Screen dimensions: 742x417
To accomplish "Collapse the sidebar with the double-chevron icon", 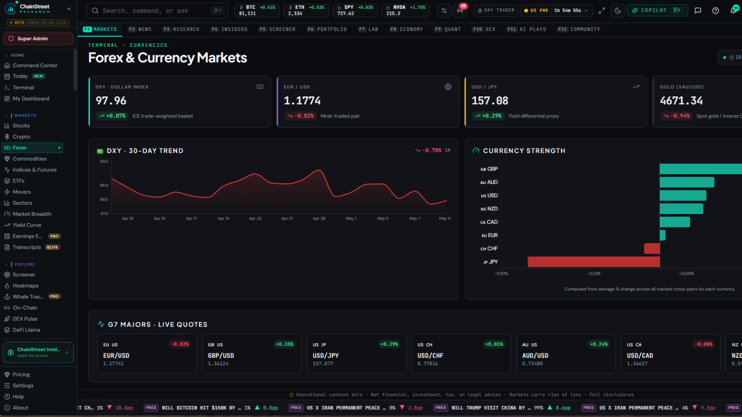I will click(69, 9).
